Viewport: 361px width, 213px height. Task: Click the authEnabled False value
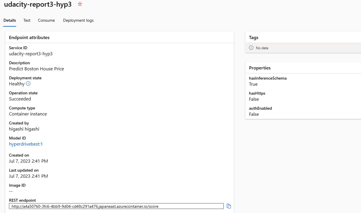253,114
